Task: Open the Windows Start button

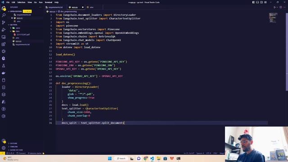Action: 110,158
